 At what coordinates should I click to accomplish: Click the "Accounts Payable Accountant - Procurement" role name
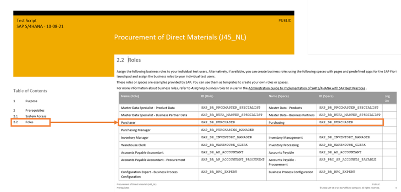tap(153, 160)
